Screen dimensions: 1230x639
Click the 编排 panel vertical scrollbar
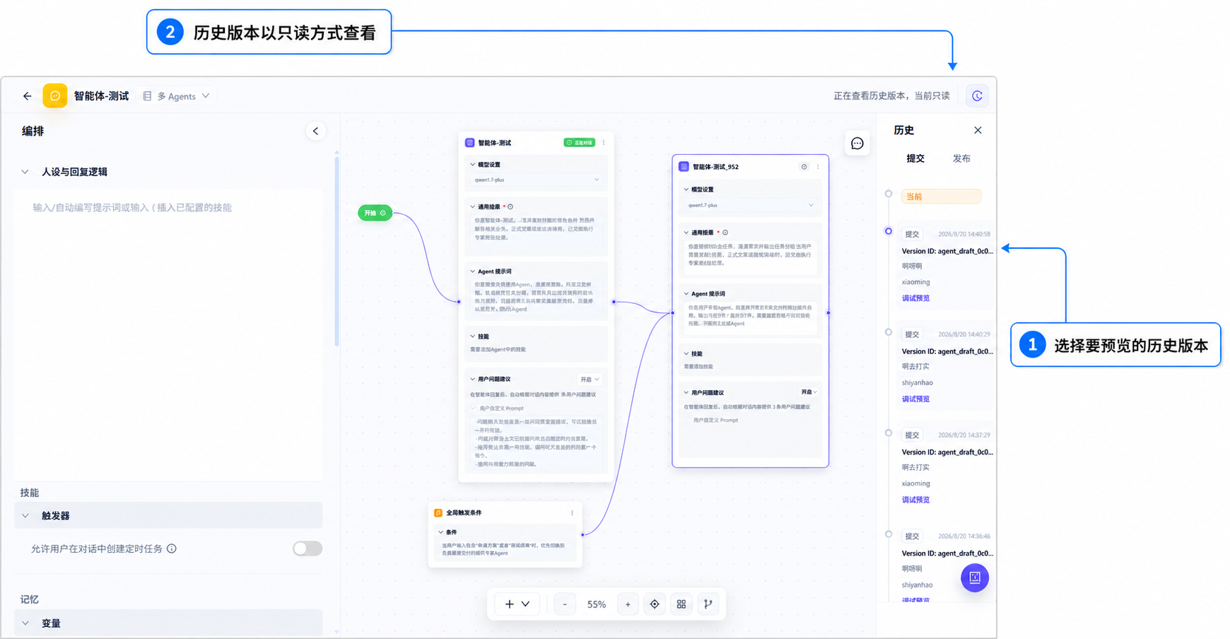[336, 251]
